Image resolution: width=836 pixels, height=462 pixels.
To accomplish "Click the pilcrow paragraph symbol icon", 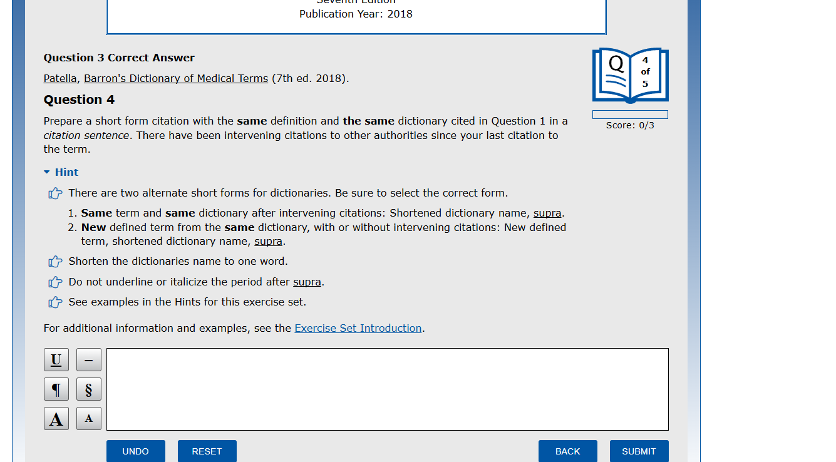I will 56,389.
